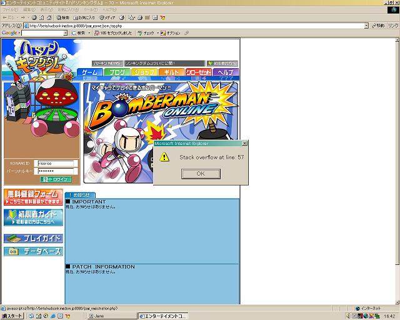Screen dimensions: 400x320
Task: Click the Start (スタート) button
Action: (x=12, y=316)
